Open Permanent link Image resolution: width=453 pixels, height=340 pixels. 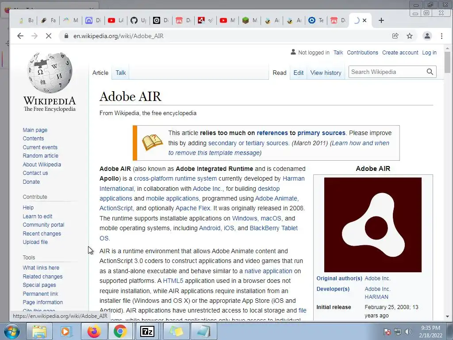click(x=40, y=294)
